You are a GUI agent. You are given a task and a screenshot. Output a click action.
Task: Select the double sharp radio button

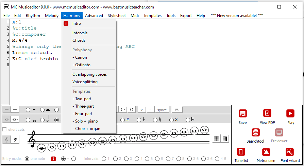pyautogui.click(x=171, y=120)
